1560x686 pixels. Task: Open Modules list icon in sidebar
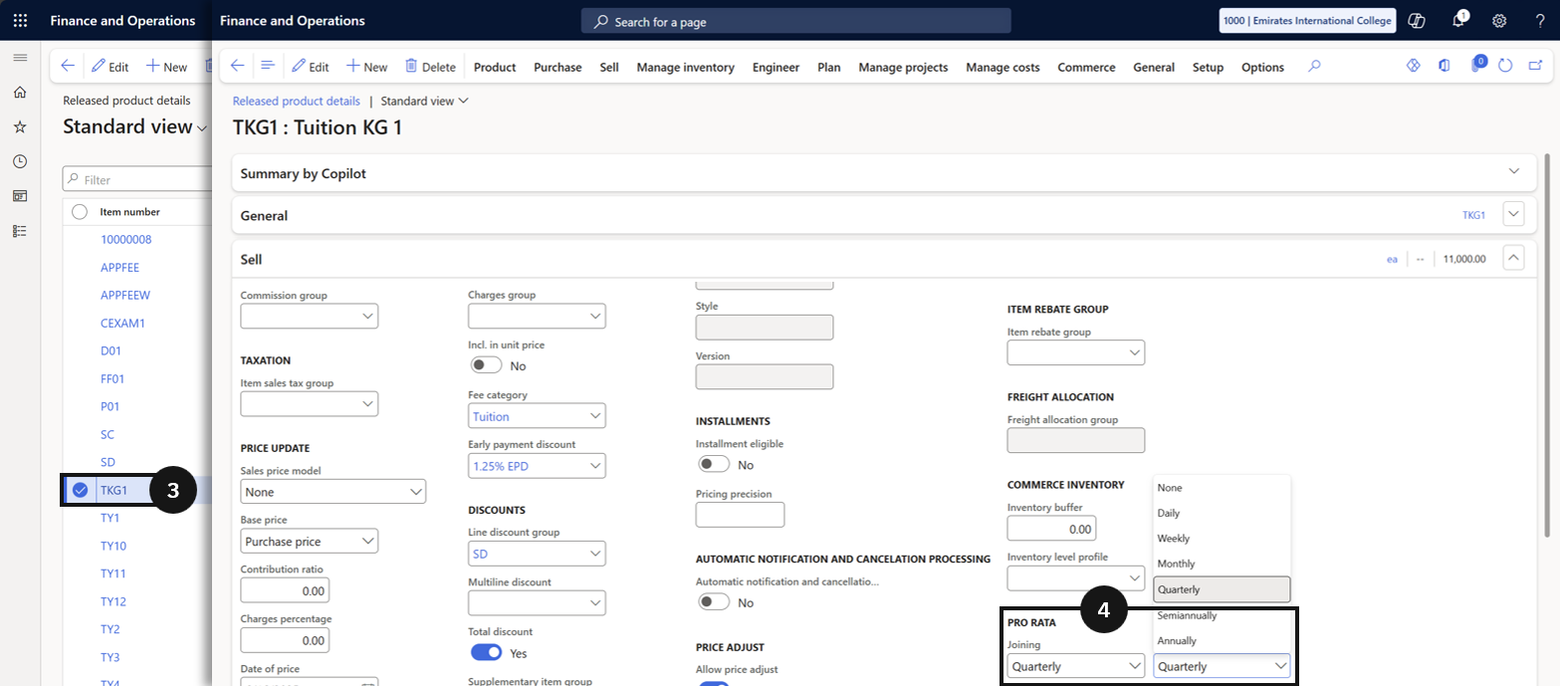coord(20,231)
